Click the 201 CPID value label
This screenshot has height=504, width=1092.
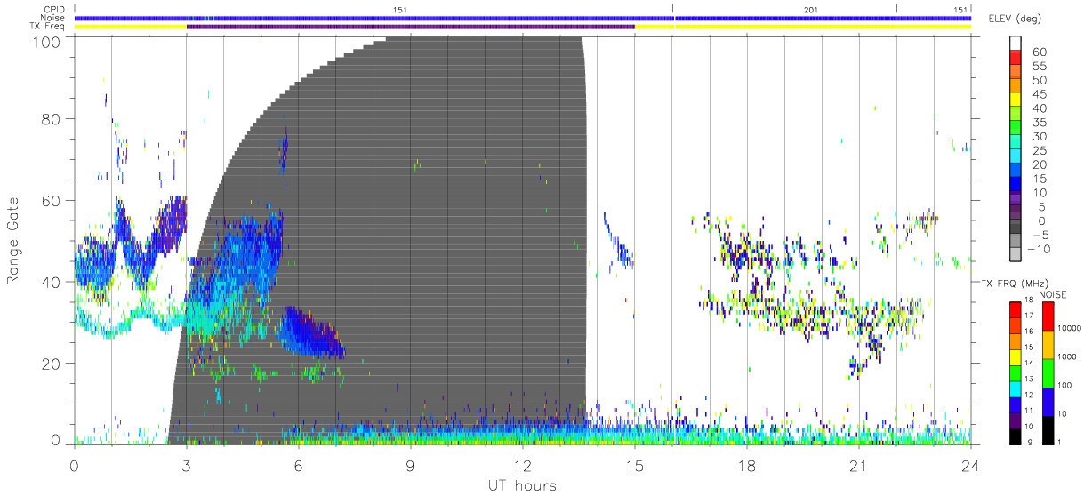point(810,10)
